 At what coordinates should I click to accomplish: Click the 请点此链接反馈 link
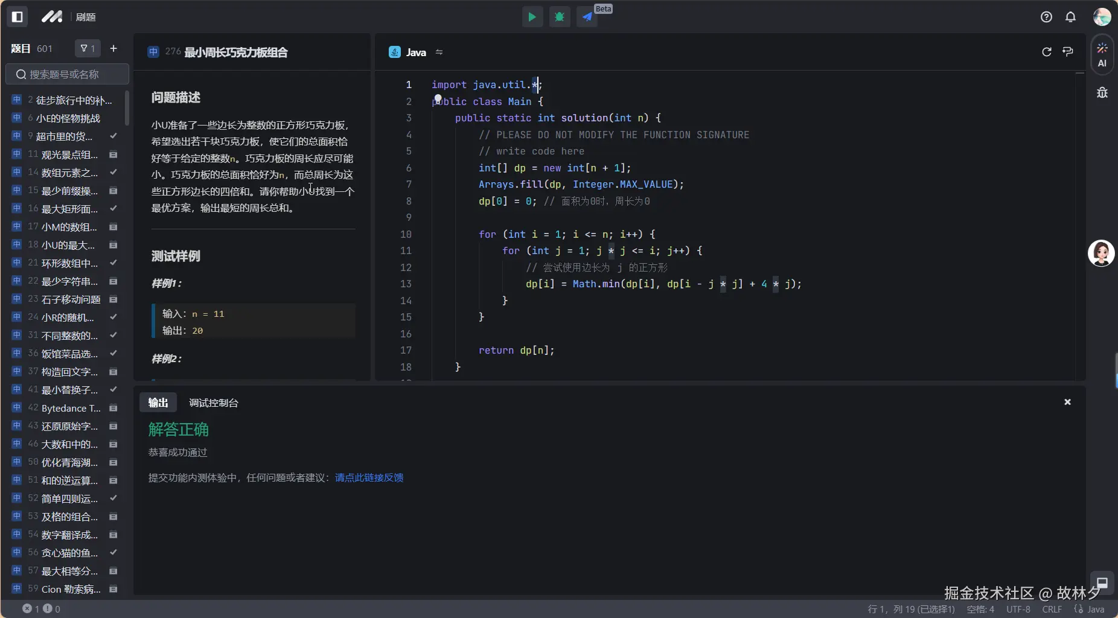click(x=369, y=477)
